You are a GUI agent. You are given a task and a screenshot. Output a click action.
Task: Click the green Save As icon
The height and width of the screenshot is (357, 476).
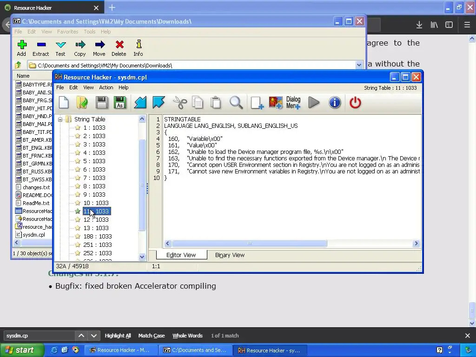120,102
